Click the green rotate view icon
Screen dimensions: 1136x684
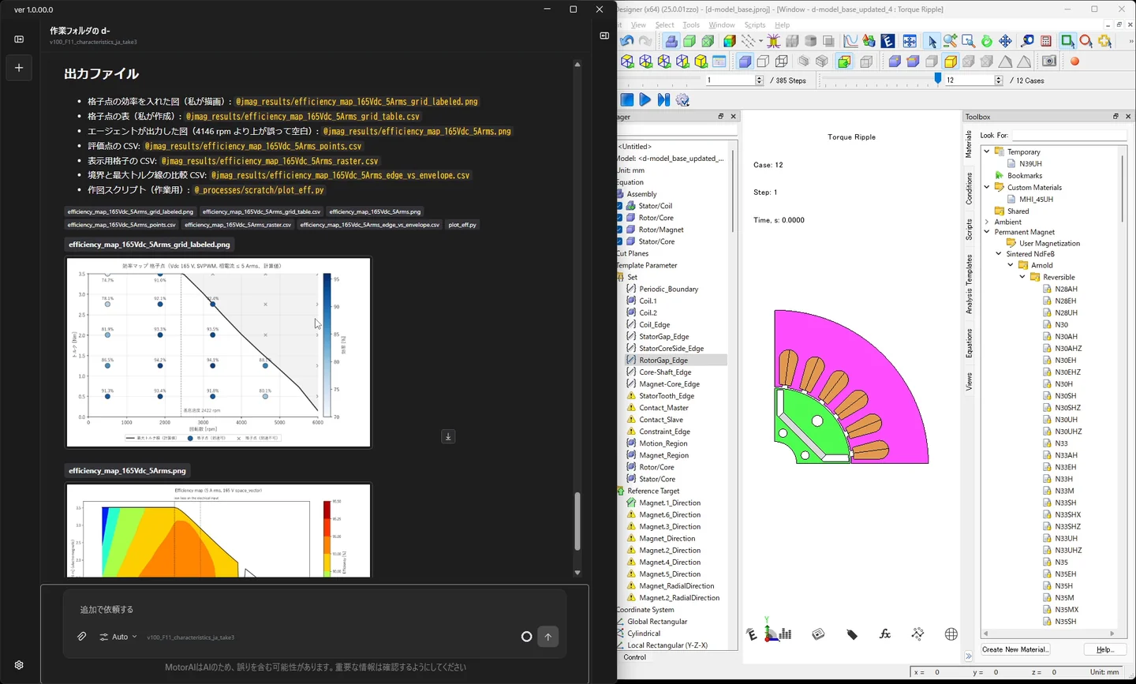click(987, 41)
